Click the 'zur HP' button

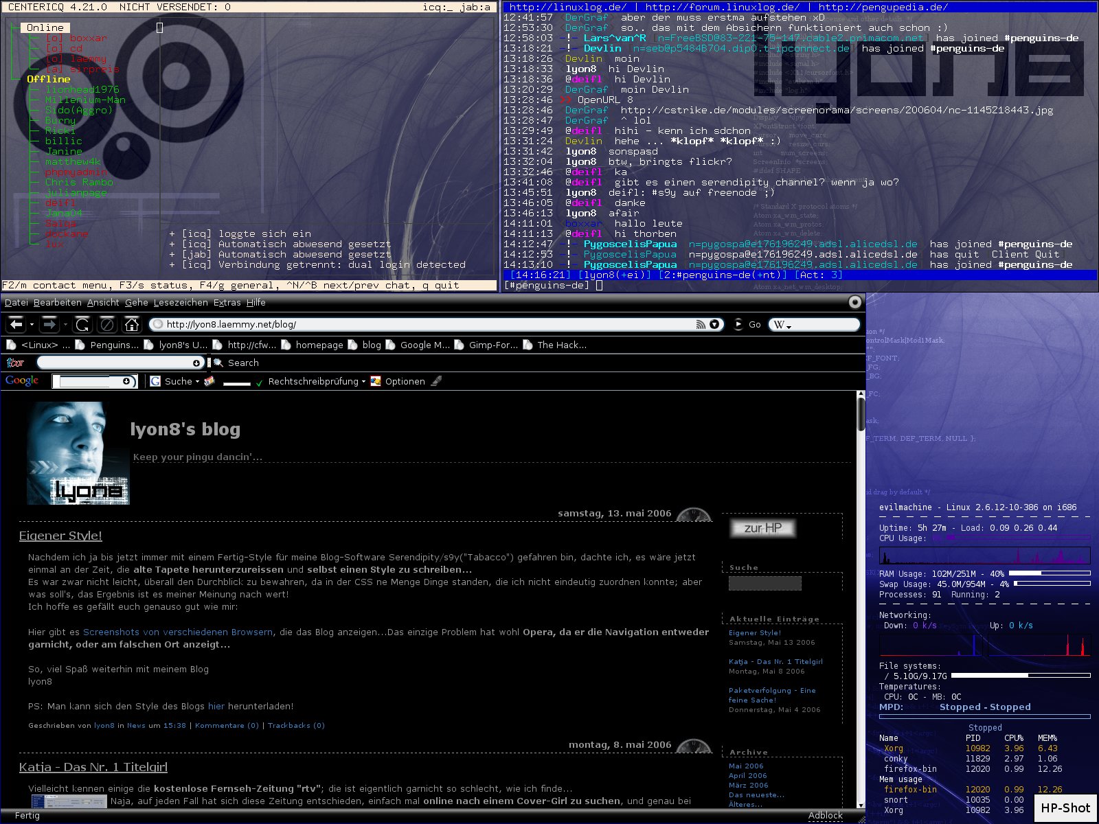point(762,527)
